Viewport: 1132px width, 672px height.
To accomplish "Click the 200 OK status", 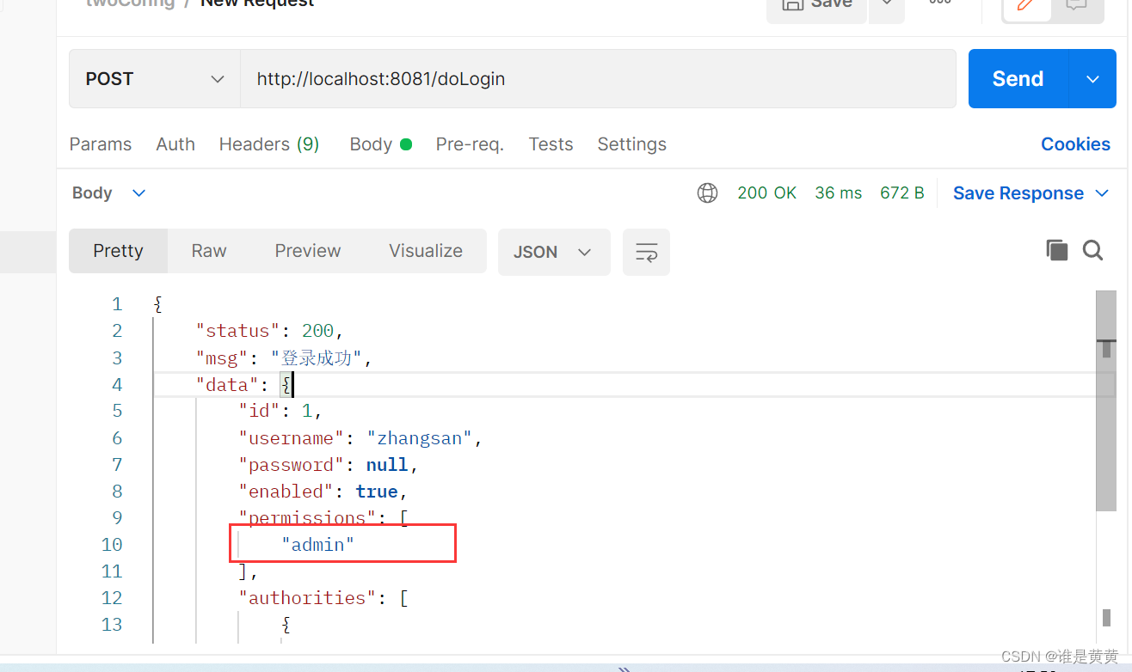I will pyautogui.click(x=766, y=193).
